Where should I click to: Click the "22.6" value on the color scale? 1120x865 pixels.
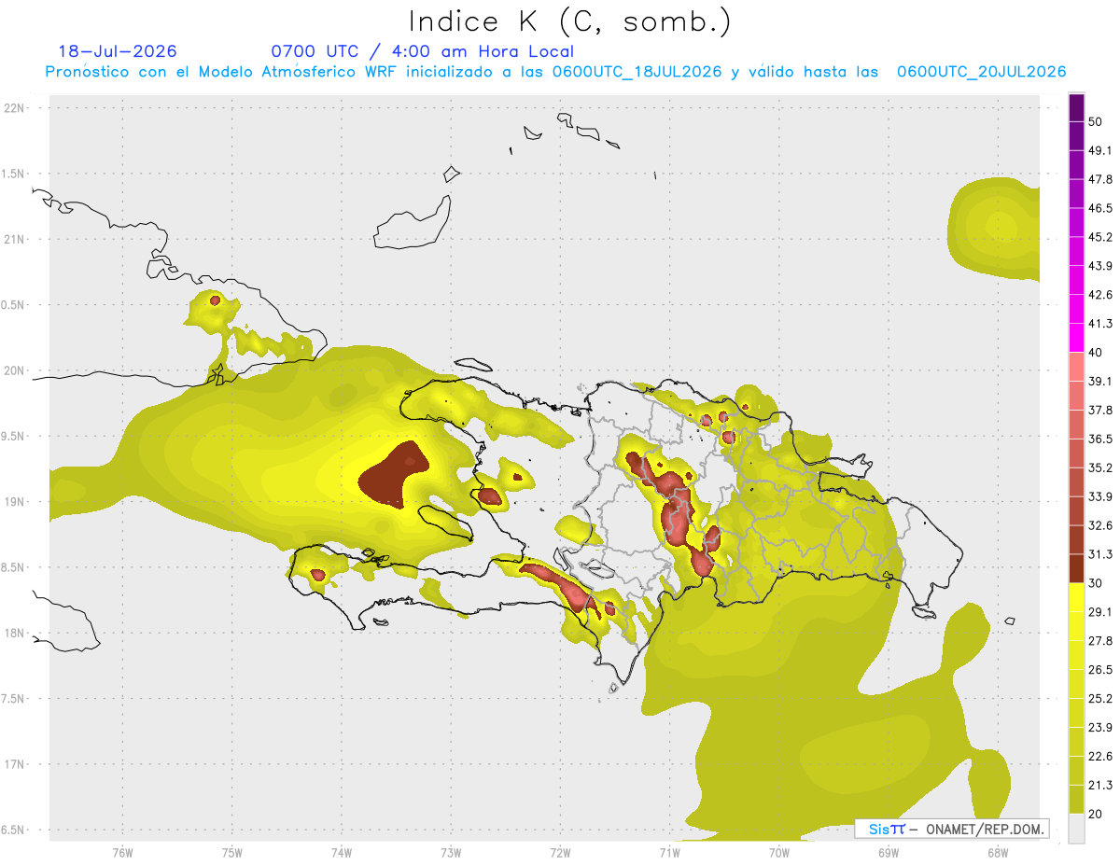pos(1099,757)
